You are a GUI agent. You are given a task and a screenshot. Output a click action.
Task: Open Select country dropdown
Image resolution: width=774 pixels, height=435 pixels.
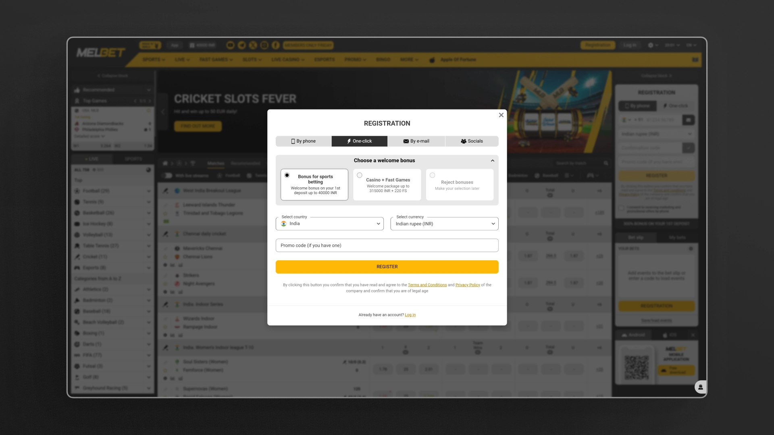click(330, 224)
